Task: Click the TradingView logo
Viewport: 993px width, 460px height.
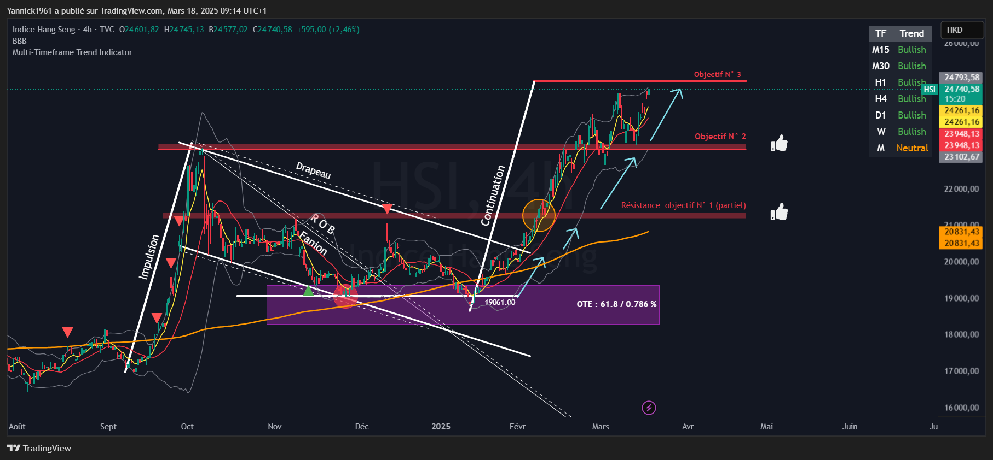Action: coord(39,448)
